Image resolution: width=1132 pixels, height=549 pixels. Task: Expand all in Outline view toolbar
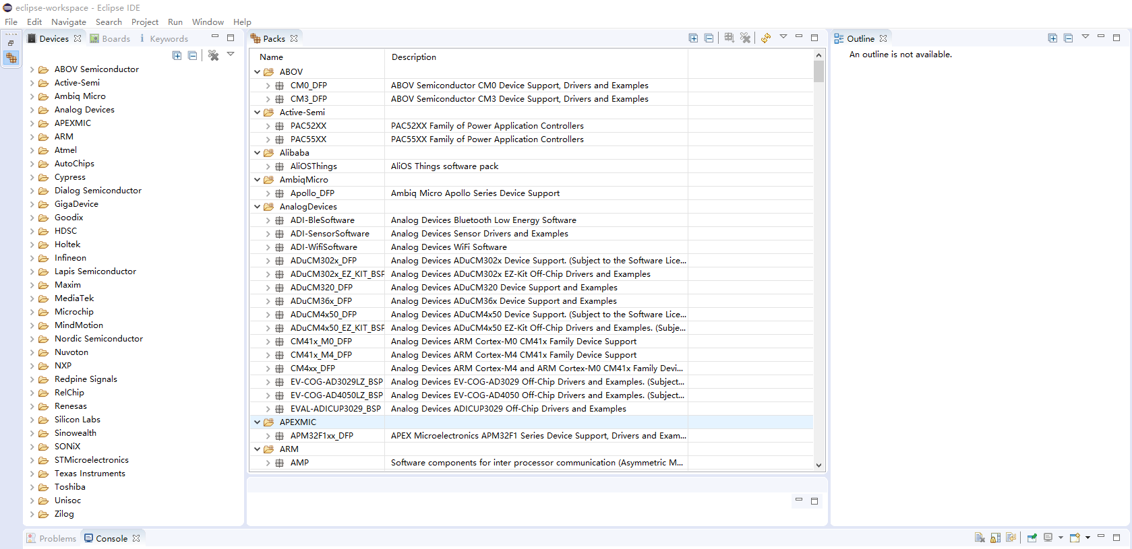(1052, 38)
